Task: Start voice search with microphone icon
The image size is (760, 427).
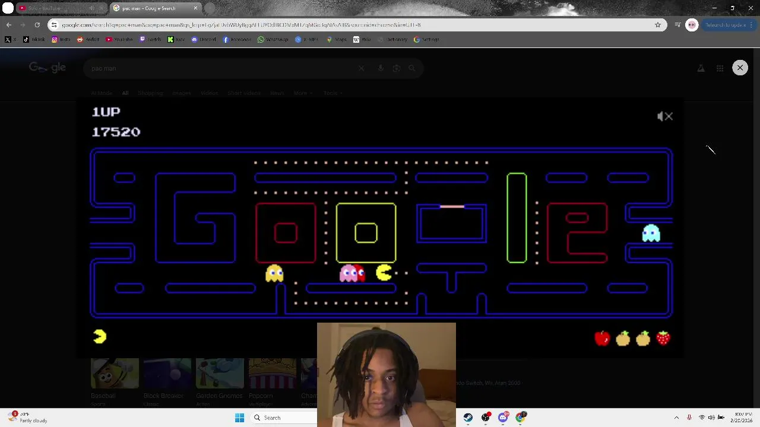Action: 381,68
